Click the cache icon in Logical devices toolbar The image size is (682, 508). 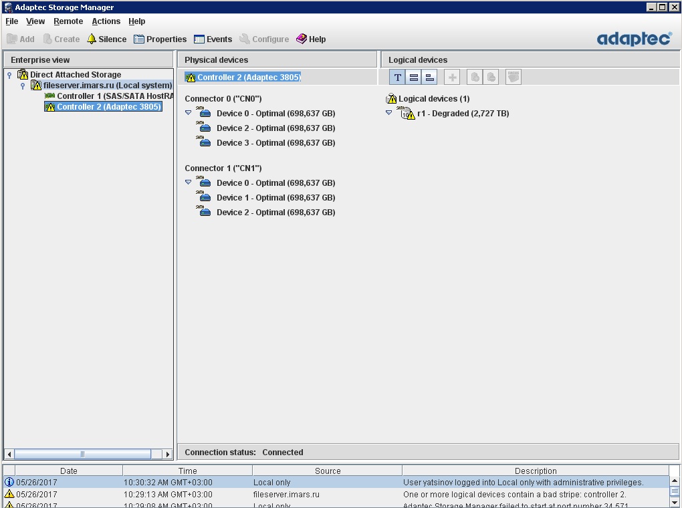point(514,78)
